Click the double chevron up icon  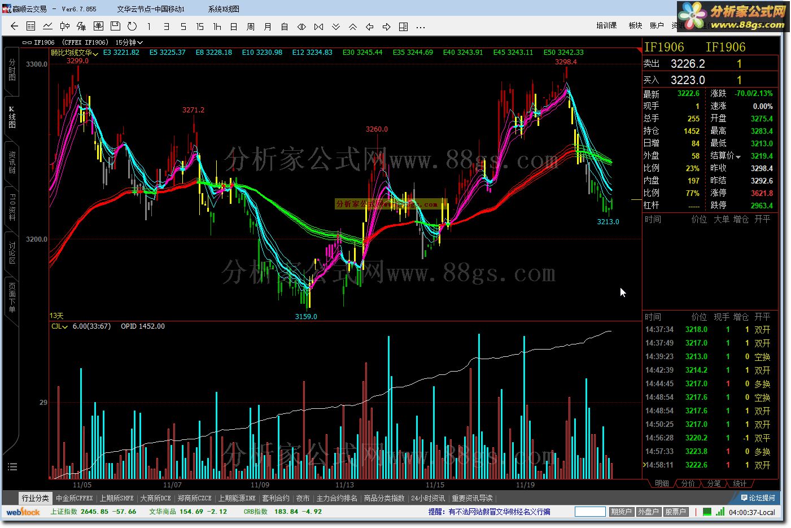(x=353, y=27)
